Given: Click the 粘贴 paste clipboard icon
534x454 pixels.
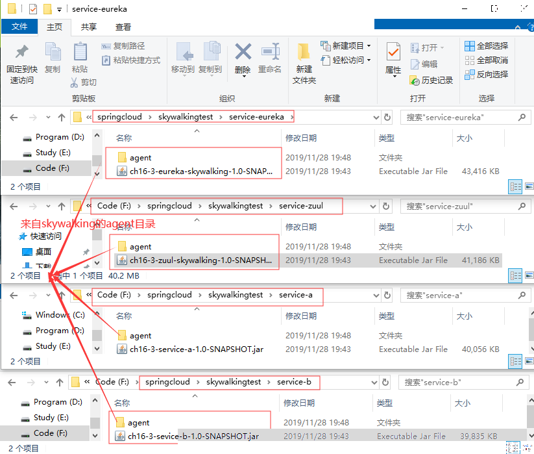Looking at the screenshot, I should (80, 51).
